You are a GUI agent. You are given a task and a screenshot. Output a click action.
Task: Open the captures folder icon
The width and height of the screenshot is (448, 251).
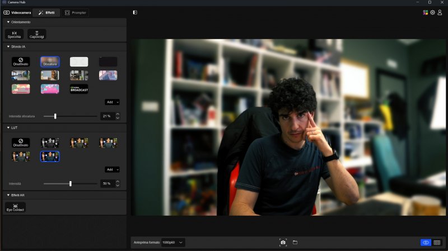coord(295,243)
